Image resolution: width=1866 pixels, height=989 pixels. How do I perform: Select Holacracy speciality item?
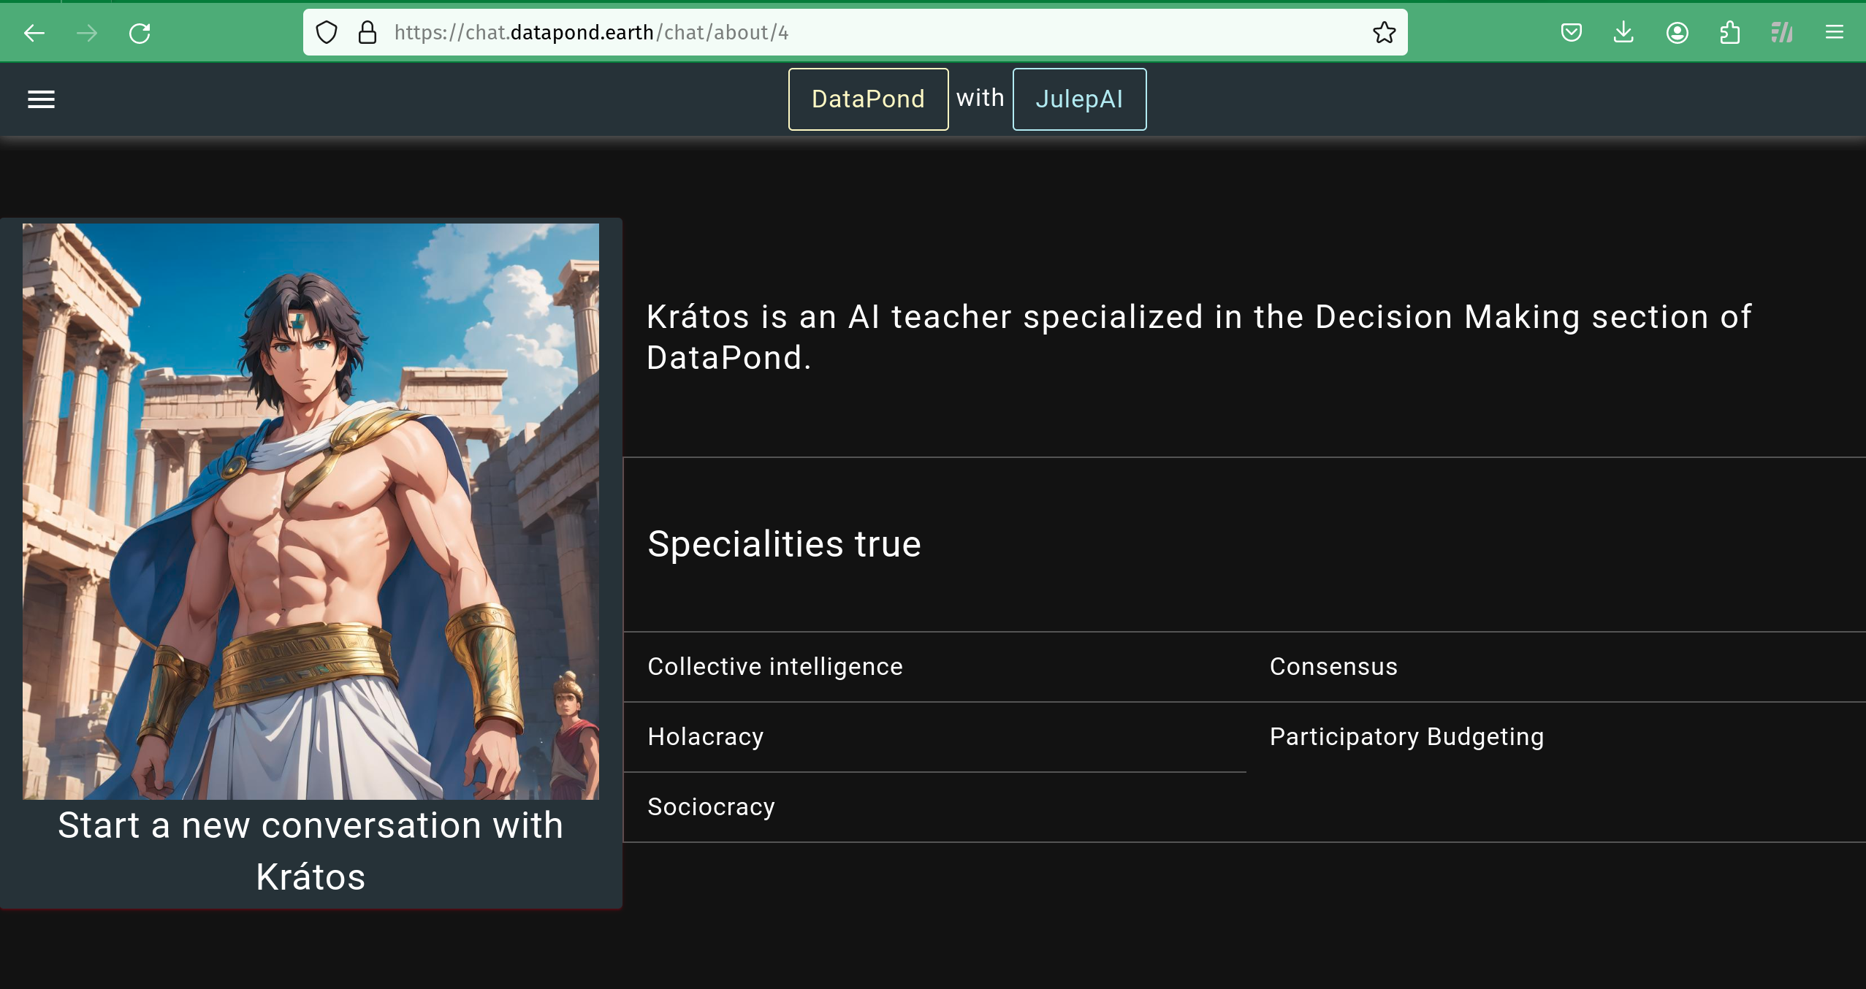click(706, 737)
